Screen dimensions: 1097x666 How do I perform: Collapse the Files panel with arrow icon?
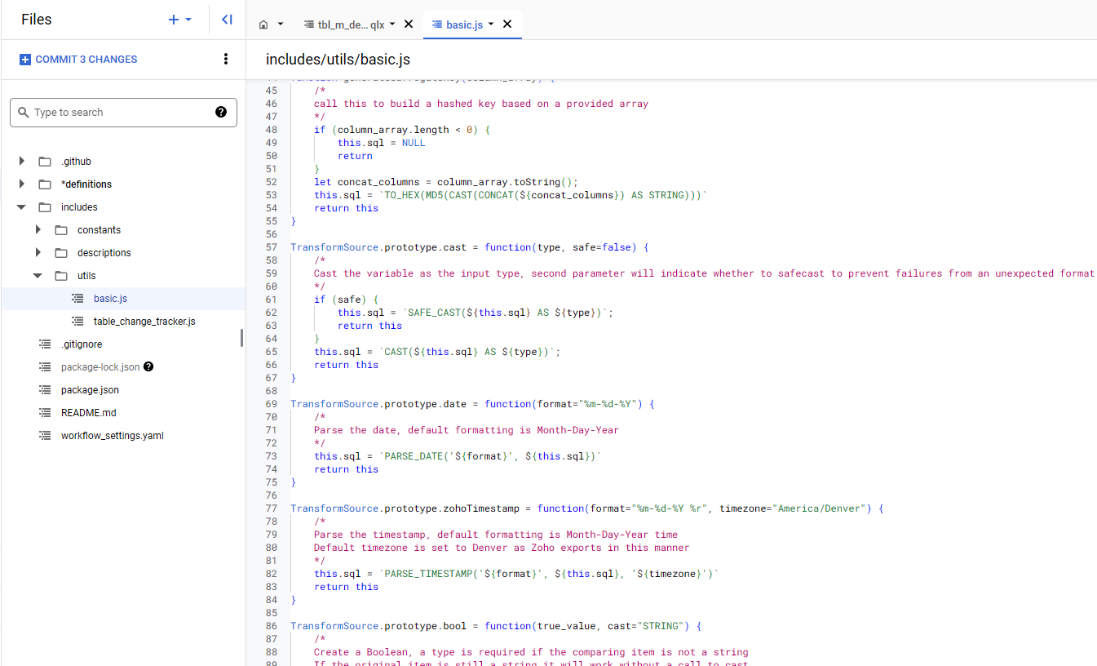pyautogui.click(x=227, y=20)
